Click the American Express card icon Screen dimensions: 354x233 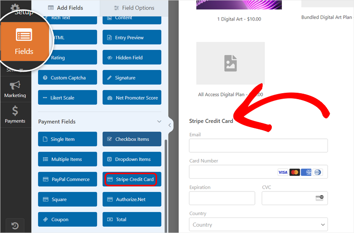pos(306,172)
